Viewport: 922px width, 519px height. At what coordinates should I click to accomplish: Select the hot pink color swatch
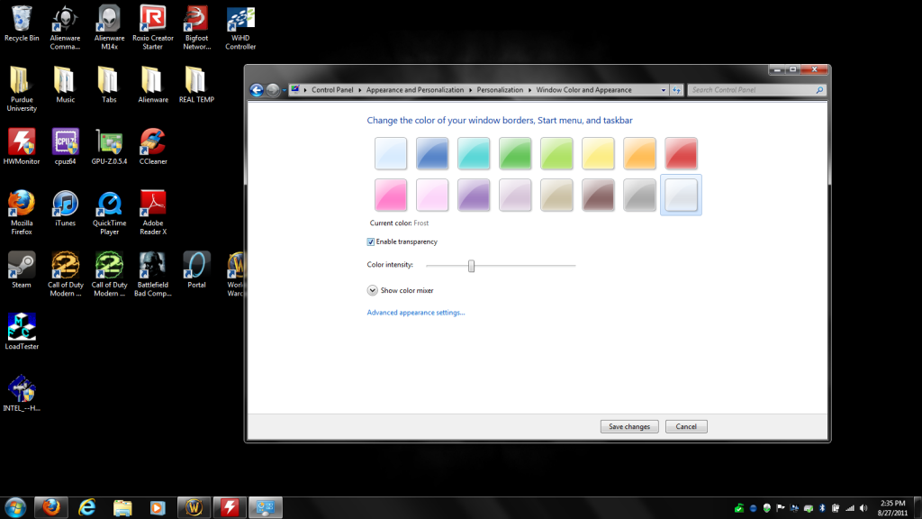[x=391, y=195]
